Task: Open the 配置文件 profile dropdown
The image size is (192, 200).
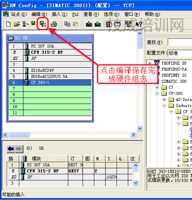Action: click(x=180, y=53)
